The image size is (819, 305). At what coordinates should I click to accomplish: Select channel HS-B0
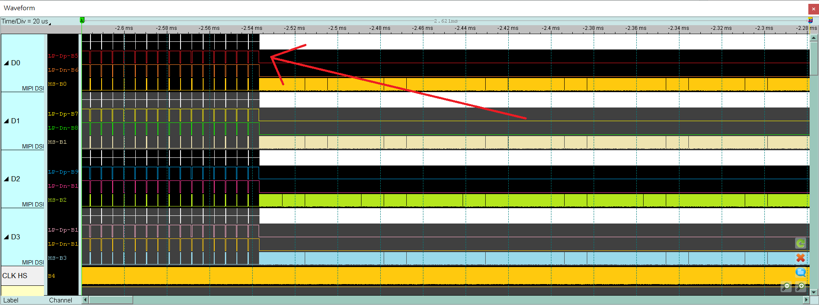[57, 84]
